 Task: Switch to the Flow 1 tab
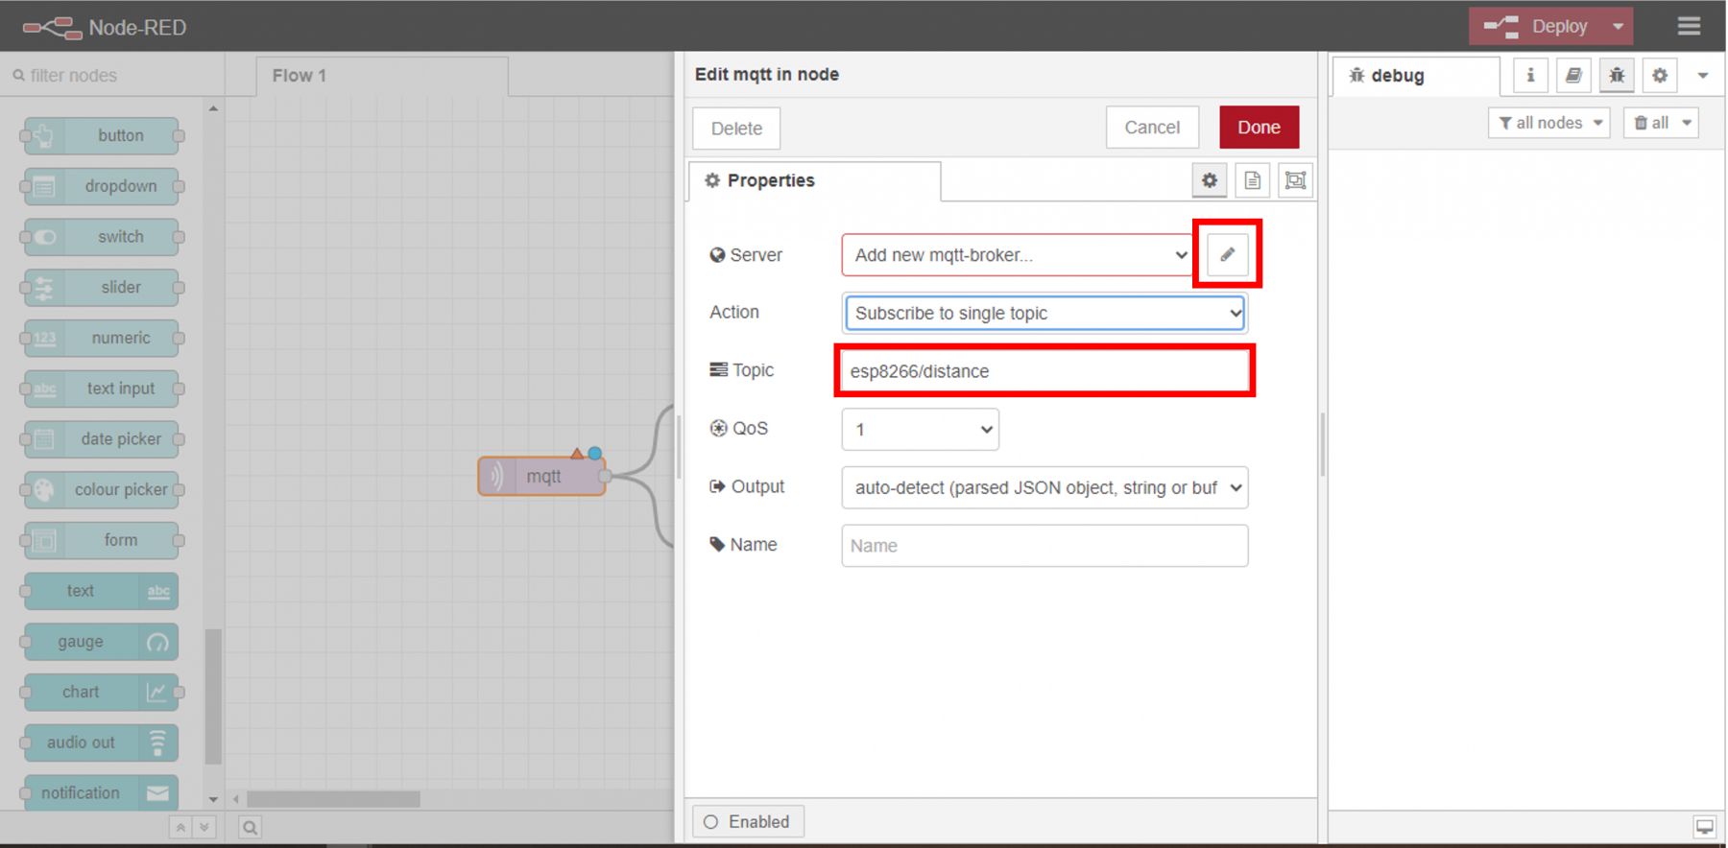tap(300, 76)
